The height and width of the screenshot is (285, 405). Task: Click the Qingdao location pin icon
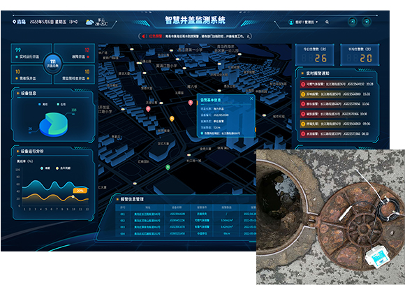pyautogui.click(x=14, y=22)
